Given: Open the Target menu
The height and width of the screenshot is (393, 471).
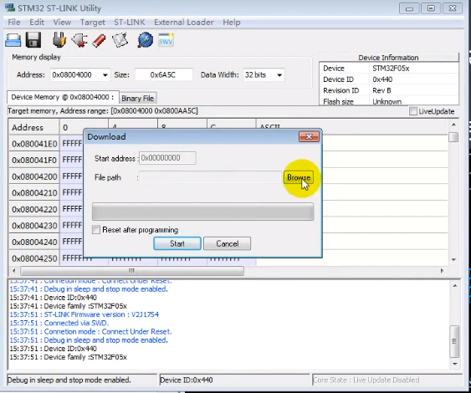Looking at the screenshot, I should pyautogui.click(x=93, y=23).
